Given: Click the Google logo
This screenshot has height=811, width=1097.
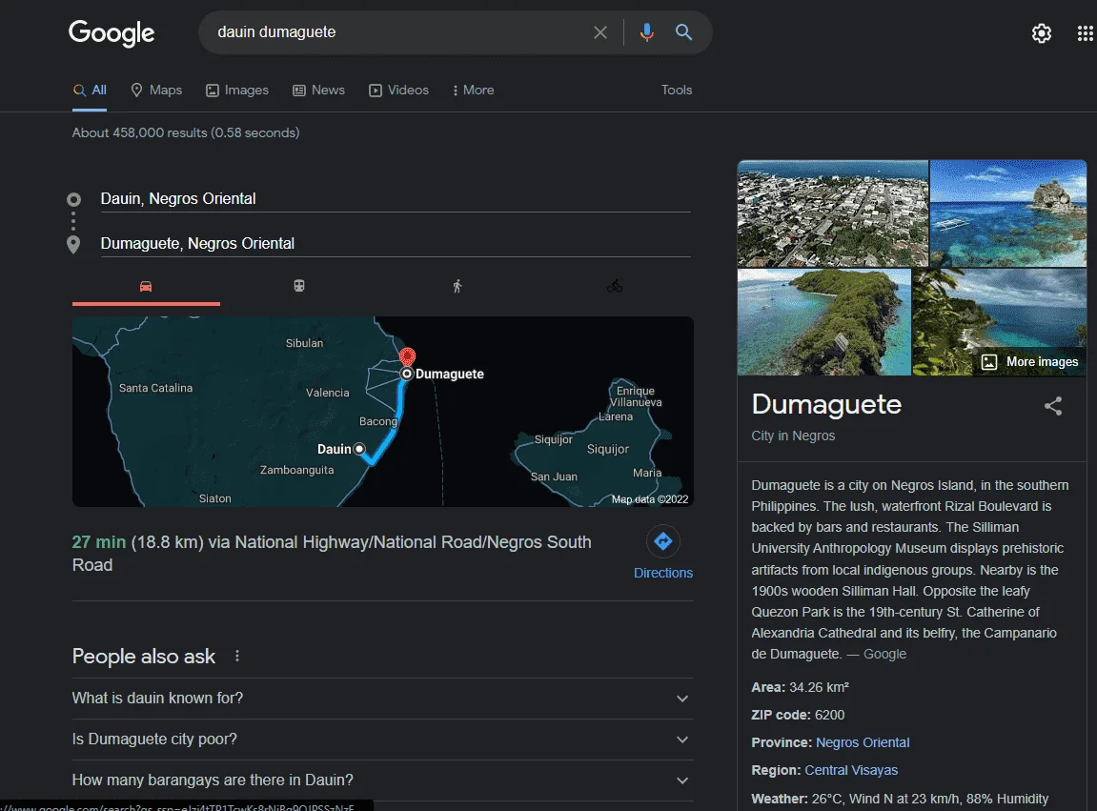Looking at the screenshot, I should (112, 33).
